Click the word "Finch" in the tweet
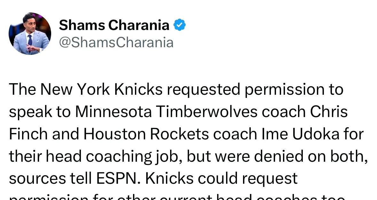The width and height of the screenshot is (377, 200). click(x=28, y=134)
